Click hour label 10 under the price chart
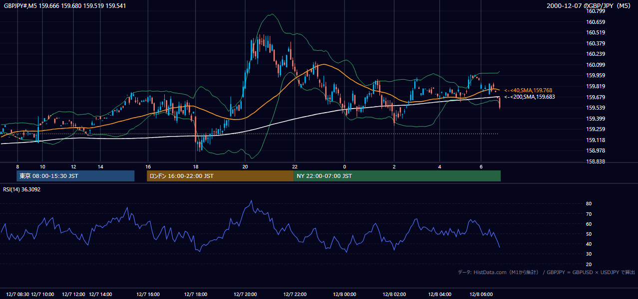The image size is (638, 299). 42,166
